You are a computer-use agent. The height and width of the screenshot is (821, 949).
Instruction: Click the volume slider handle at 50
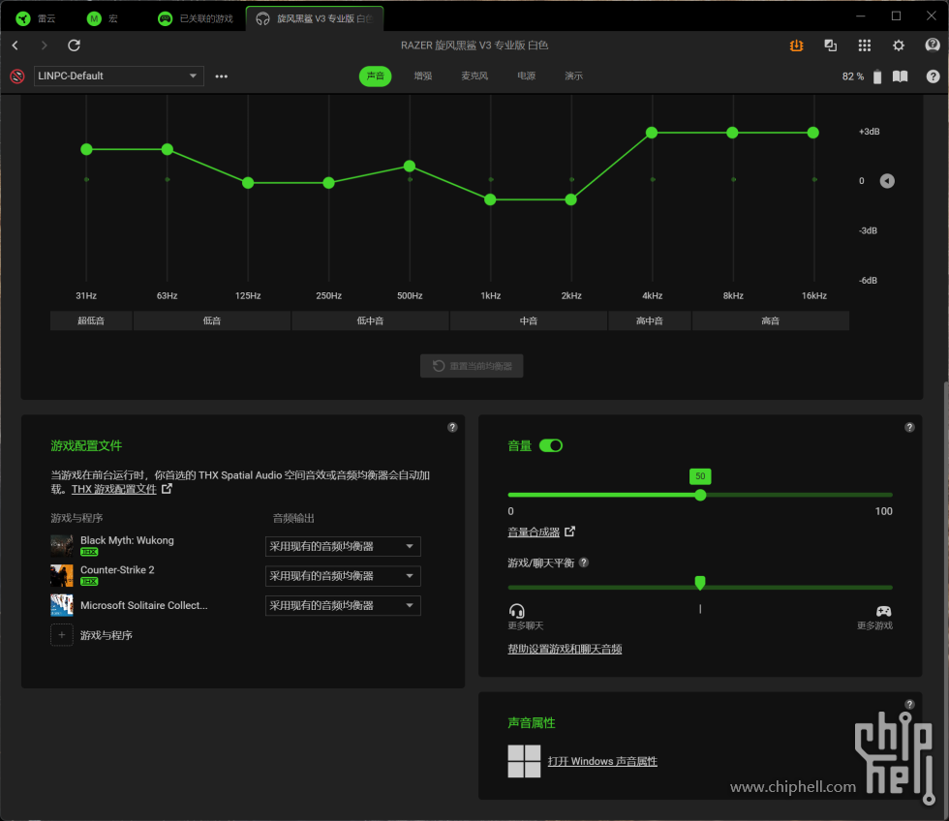click(700, 495)
